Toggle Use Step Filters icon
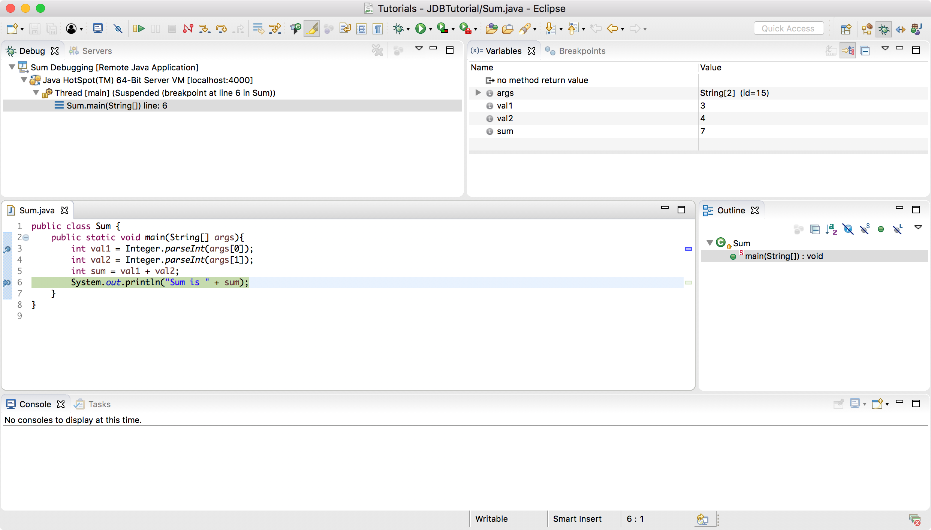 tap(275, 28)
